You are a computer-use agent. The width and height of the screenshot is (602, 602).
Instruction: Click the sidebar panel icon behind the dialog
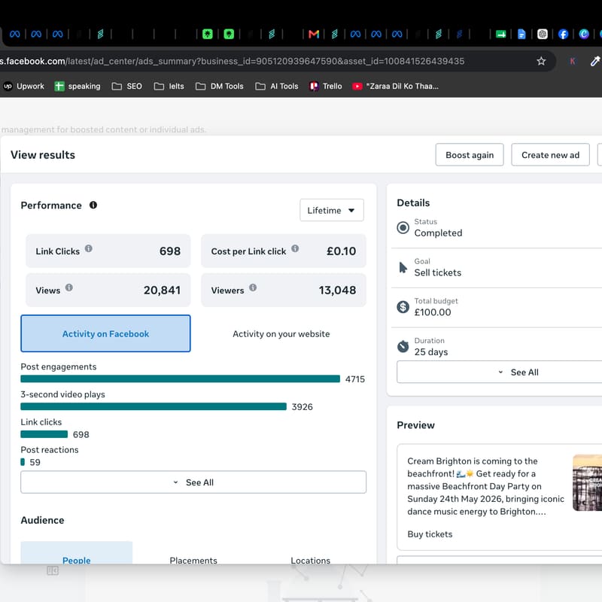click(x=53, y=570)
